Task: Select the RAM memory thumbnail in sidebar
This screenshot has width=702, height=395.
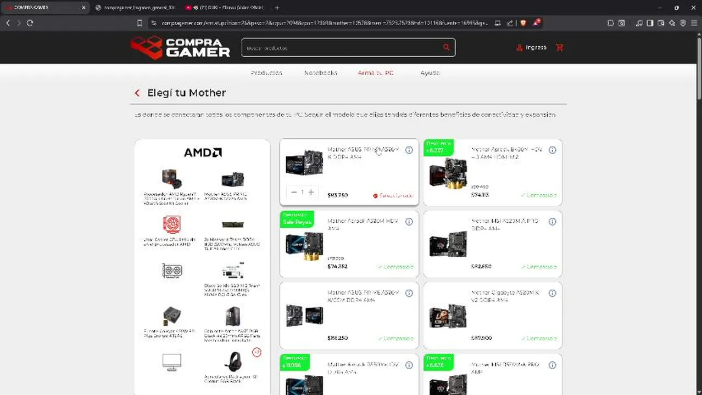Action: tap(233, 225)
